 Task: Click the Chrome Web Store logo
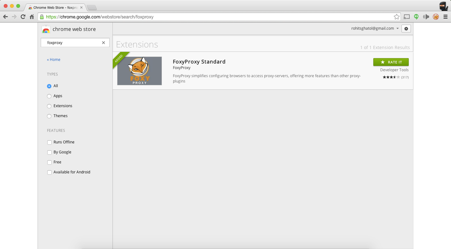point(46,29)
